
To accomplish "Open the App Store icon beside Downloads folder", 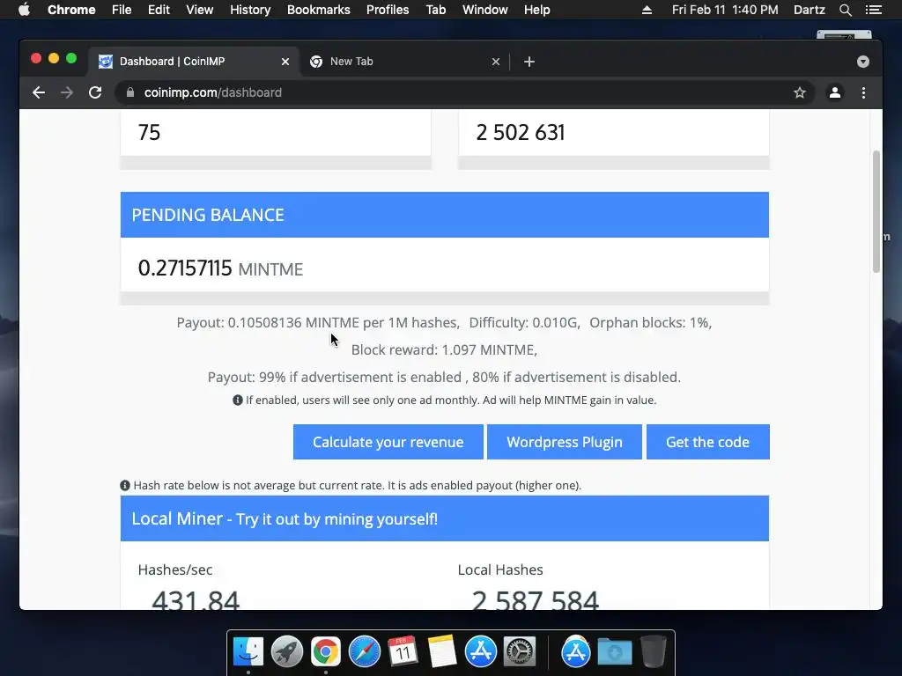I will pyautogui.click(x=576, y=652).
